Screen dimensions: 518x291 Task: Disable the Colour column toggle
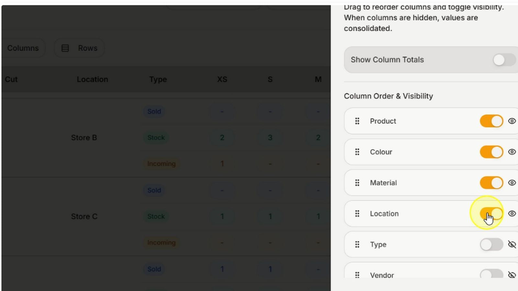pos(491,152)
